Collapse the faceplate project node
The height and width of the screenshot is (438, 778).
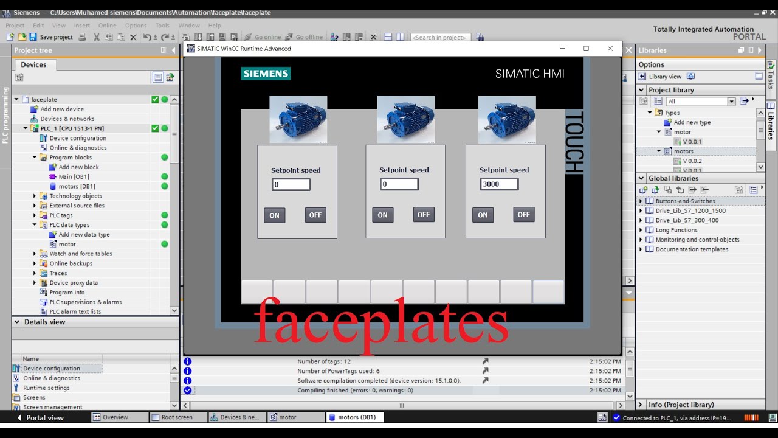click(16, 99)
